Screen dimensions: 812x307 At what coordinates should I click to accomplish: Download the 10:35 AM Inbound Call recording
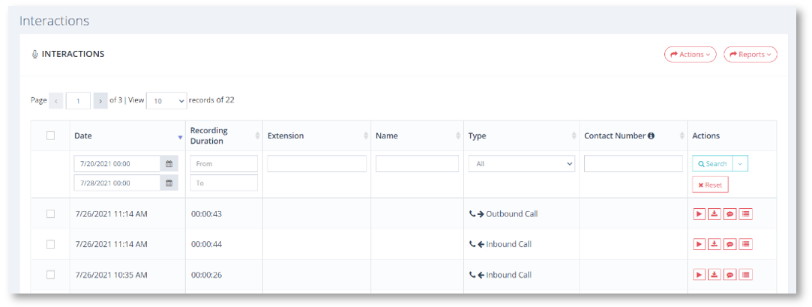(714, 275)
